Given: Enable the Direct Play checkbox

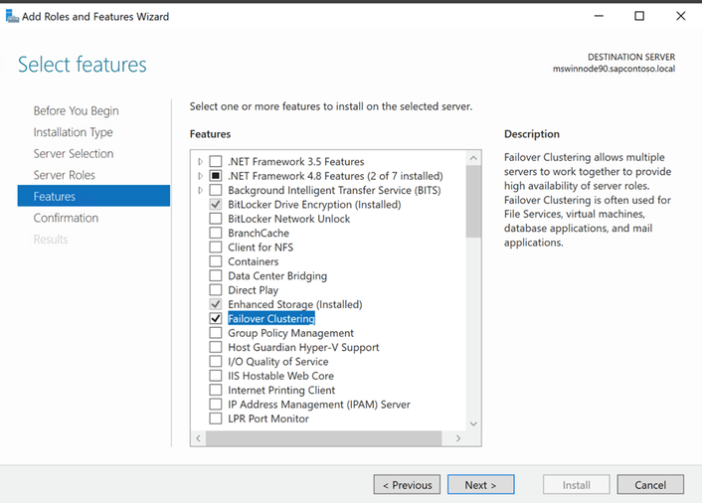Looking at the screenshot, I should click(216, 290).
